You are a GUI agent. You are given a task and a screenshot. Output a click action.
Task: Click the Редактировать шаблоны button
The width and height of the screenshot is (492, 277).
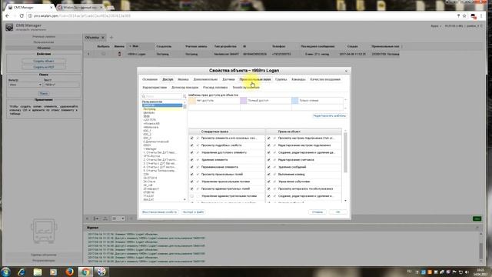[330, 116]
